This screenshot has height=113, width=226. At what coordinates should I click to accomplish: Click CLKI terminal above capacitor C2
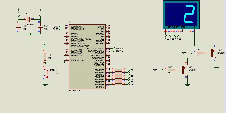click(x=40, y=16)
